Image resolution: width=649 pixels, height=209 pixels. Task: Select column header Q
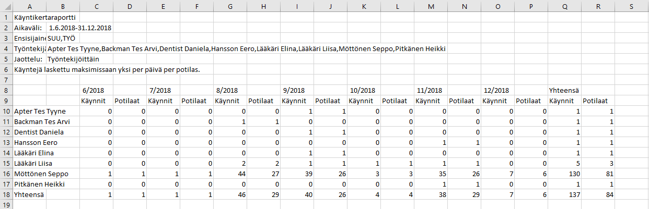[x=564, y=6]
